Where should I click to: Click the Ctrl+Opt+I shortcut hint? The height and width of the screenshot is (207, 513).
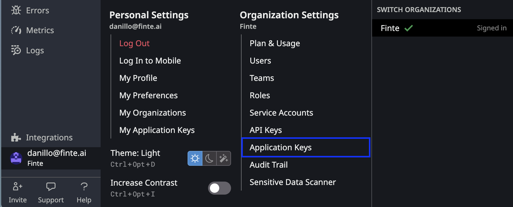coord(133,194)
